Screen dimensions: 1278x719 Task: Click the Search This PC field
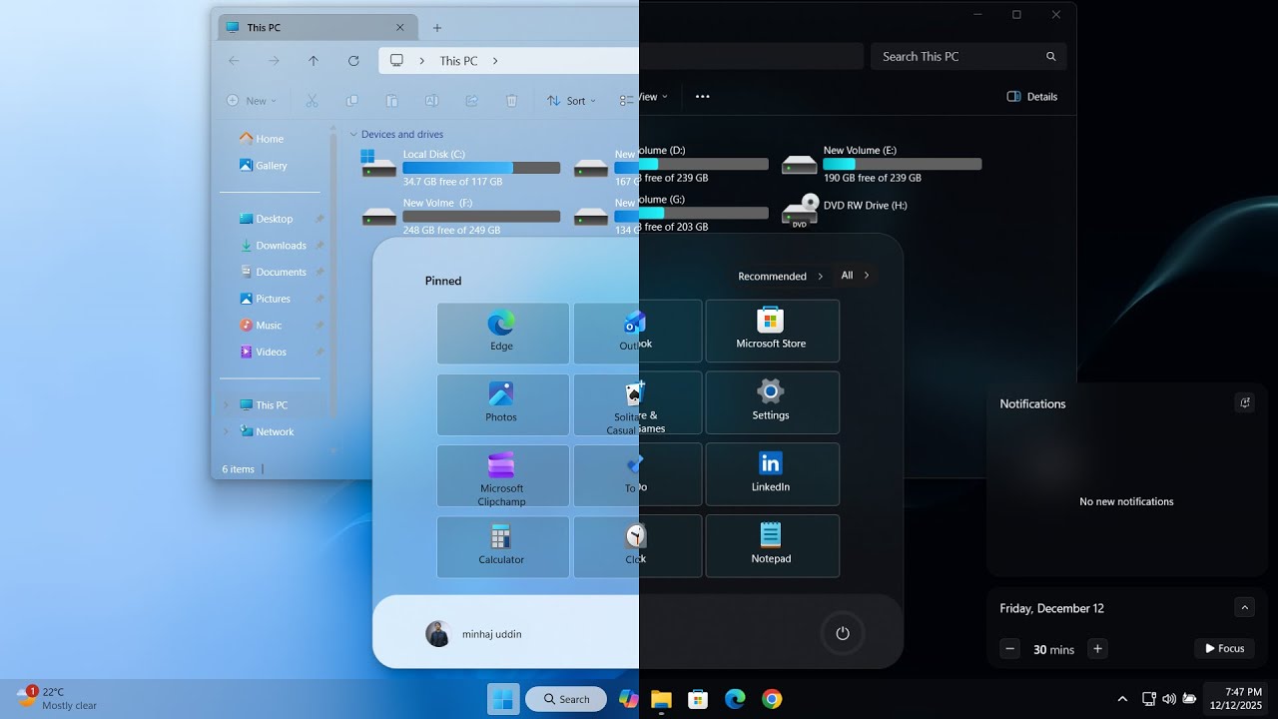tap(968, 57)
